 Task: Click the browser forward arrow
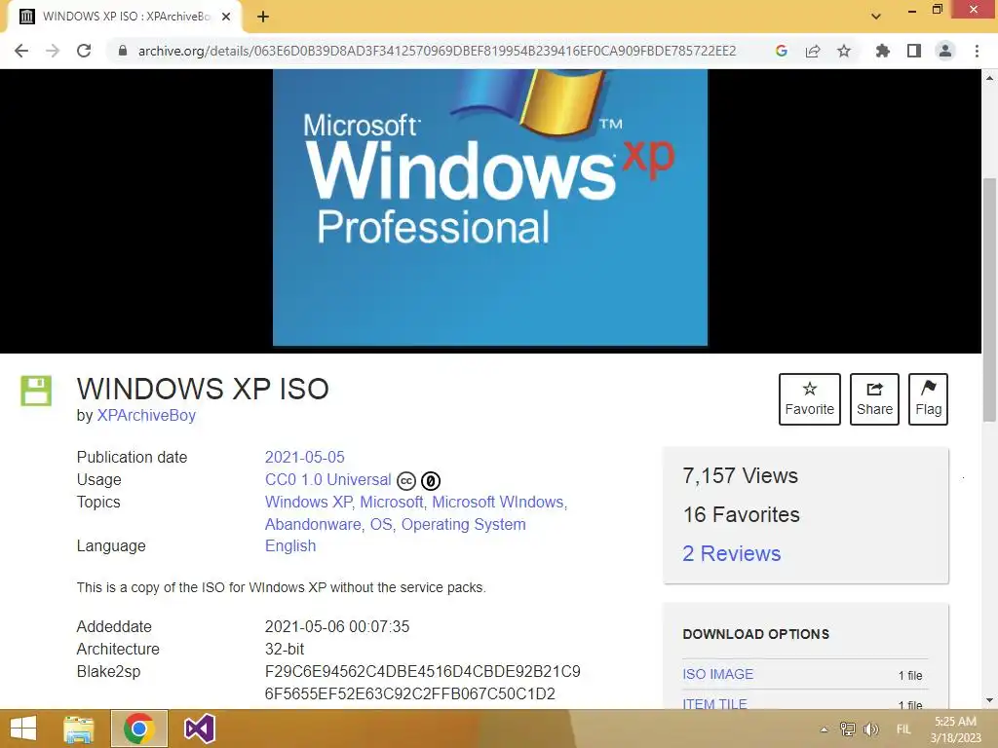pos(53,51)
